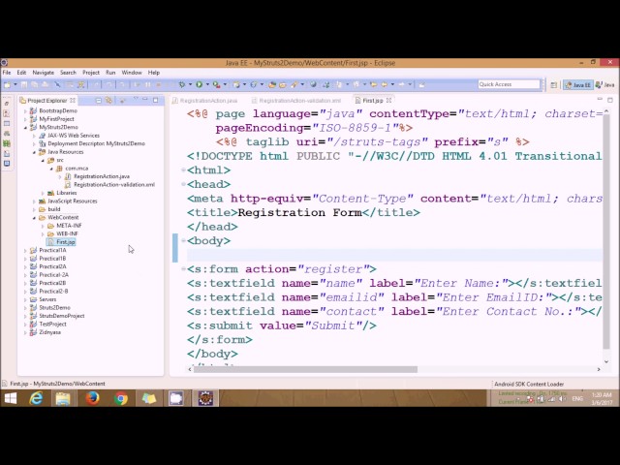Open the Window menu

click(x=132, y=73)
